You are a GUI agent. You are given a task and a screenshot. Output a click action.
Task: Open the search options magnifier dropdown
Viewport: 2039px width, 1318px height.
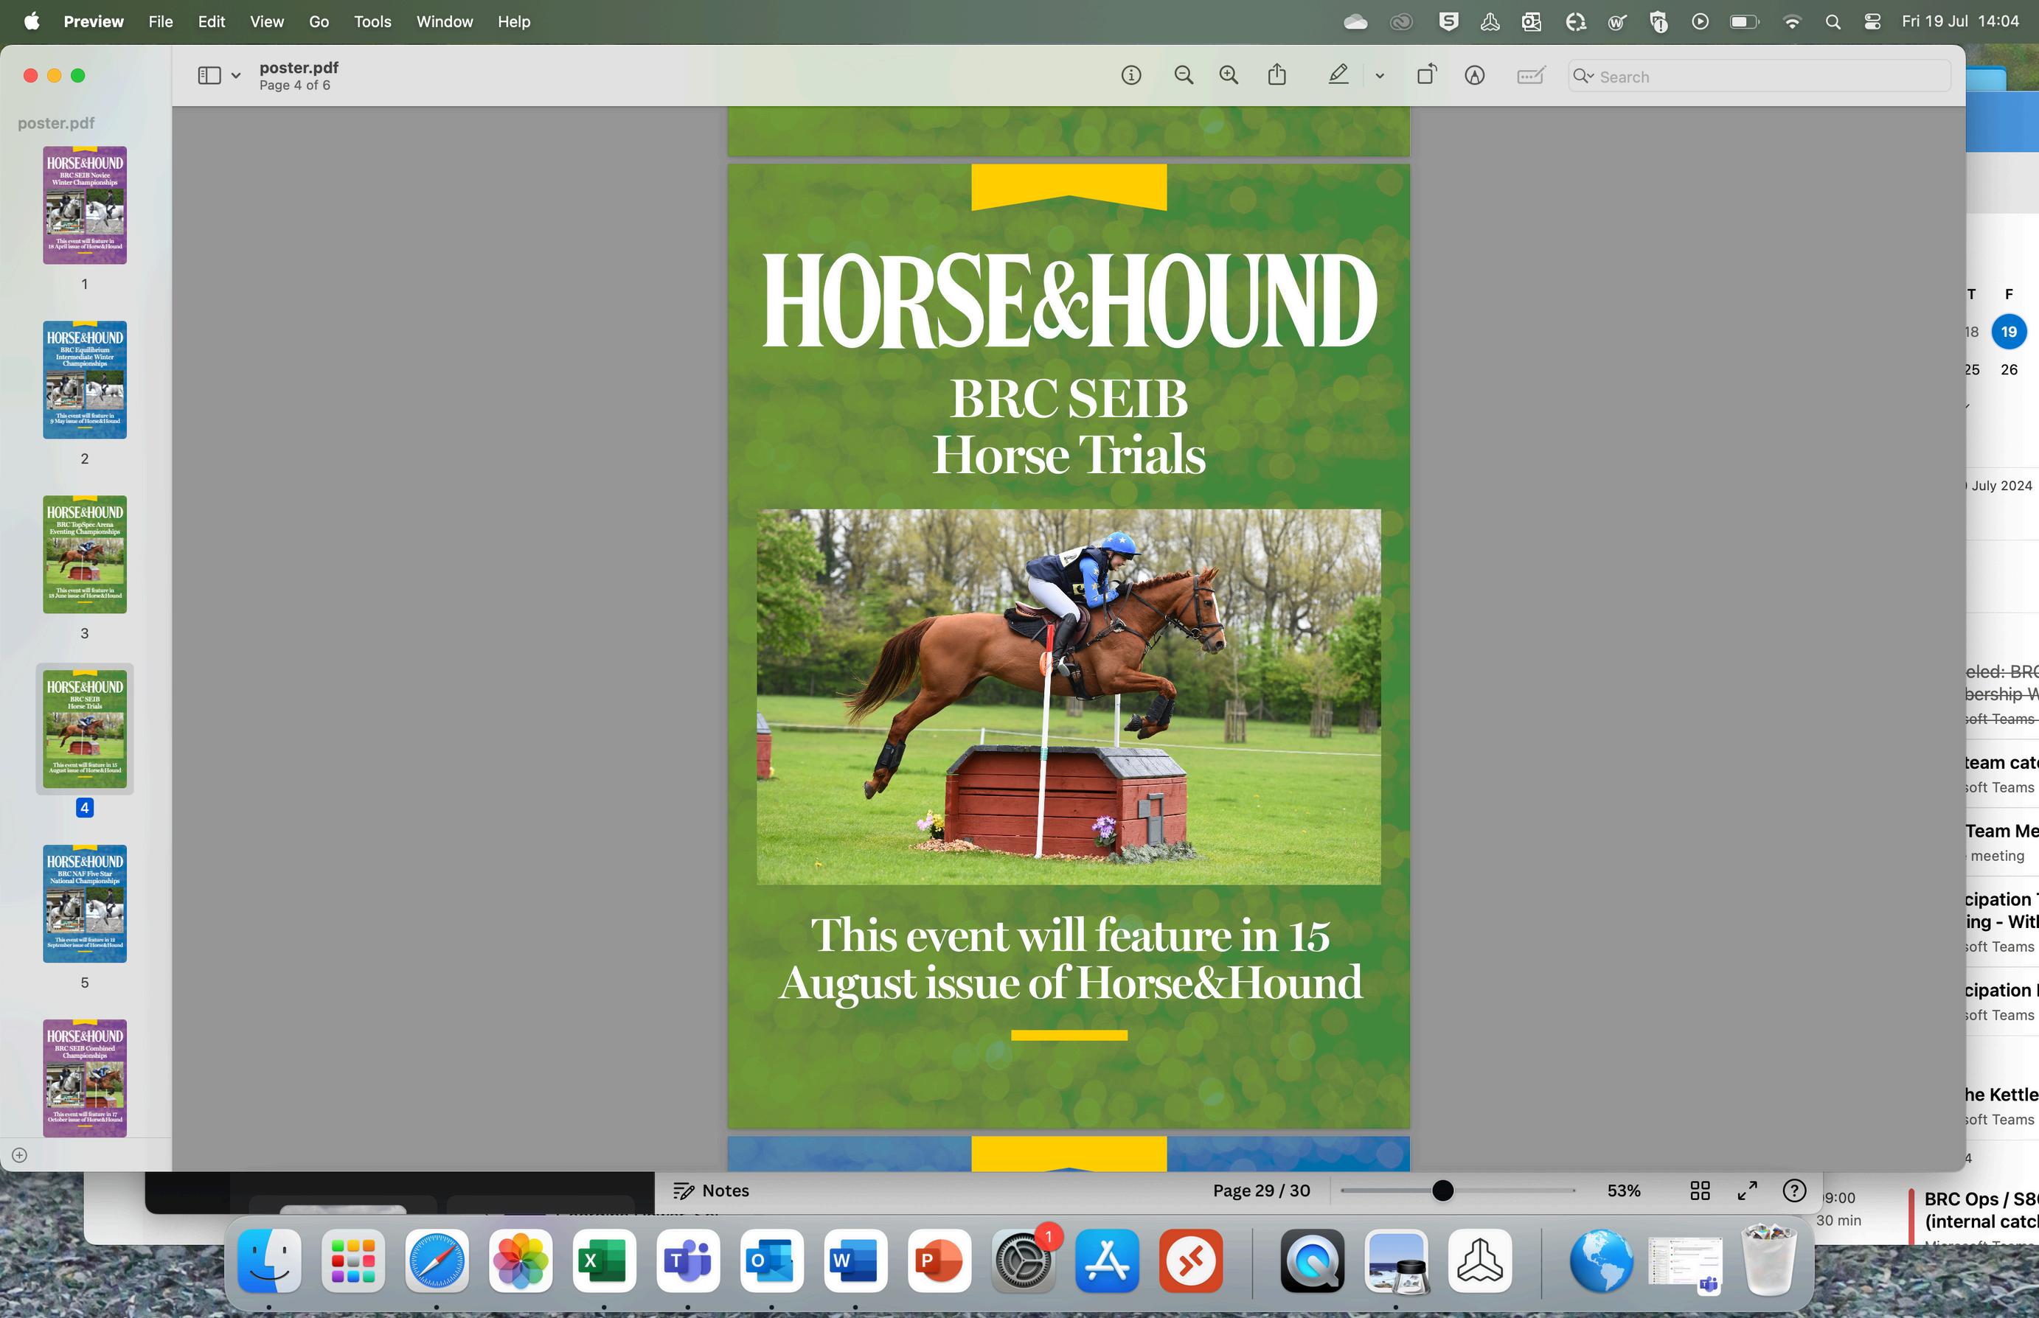point(1583,76)
